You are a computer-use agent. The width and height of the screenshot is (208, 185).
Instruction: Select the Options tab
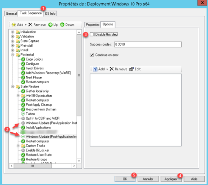[x=108, y=24]
